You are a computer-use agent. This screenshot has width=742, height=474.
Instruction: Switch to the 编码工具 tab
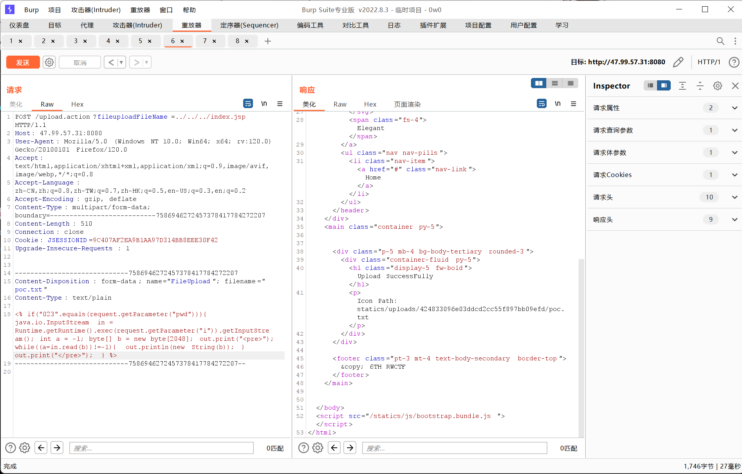pos(310,25)
